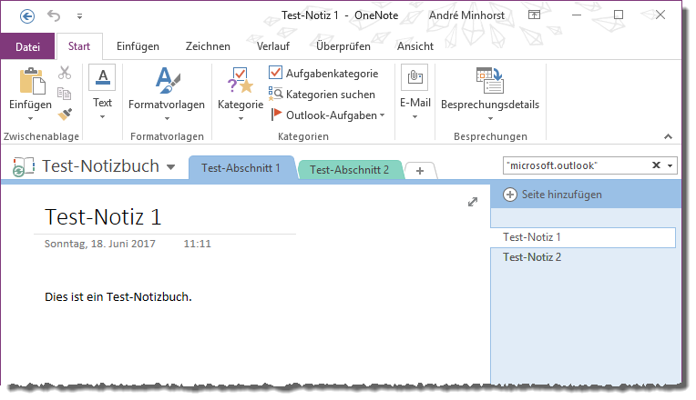The height and width of the screenshot is (400, 696).
Task: Select the Test-Abschnitt 1 section tab
Action: tap(241, 168)
